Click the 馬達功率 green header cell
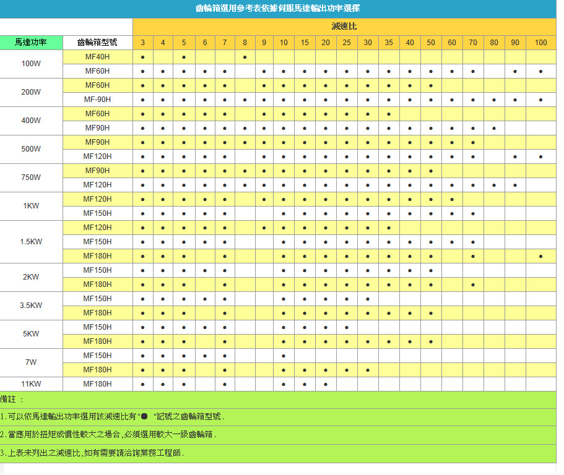564x475 pixels. (32, 43)
